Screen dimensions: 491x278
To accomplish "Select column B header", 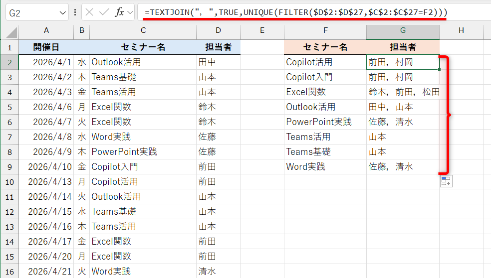I will [82, 30].
